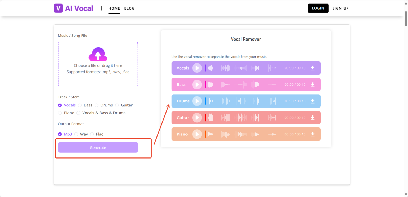Play the Guitar stem
Image resolution: width=408 pixels, height=197 pixels.
197,118
